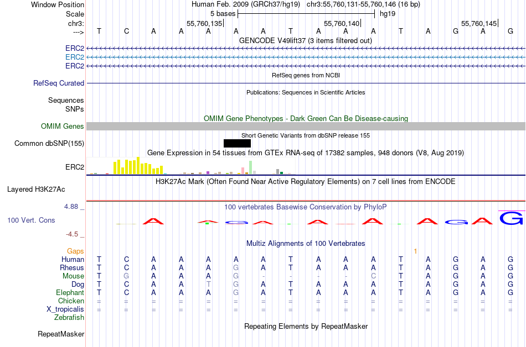Screen dimensions: 526x347
Task: Click the SNPs track label
Action: pos(75,109)
